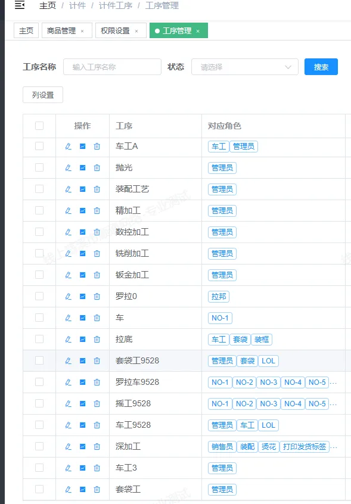Edit the 数控加工 process row
Viewport: 351px width, 504px height.
68,232
